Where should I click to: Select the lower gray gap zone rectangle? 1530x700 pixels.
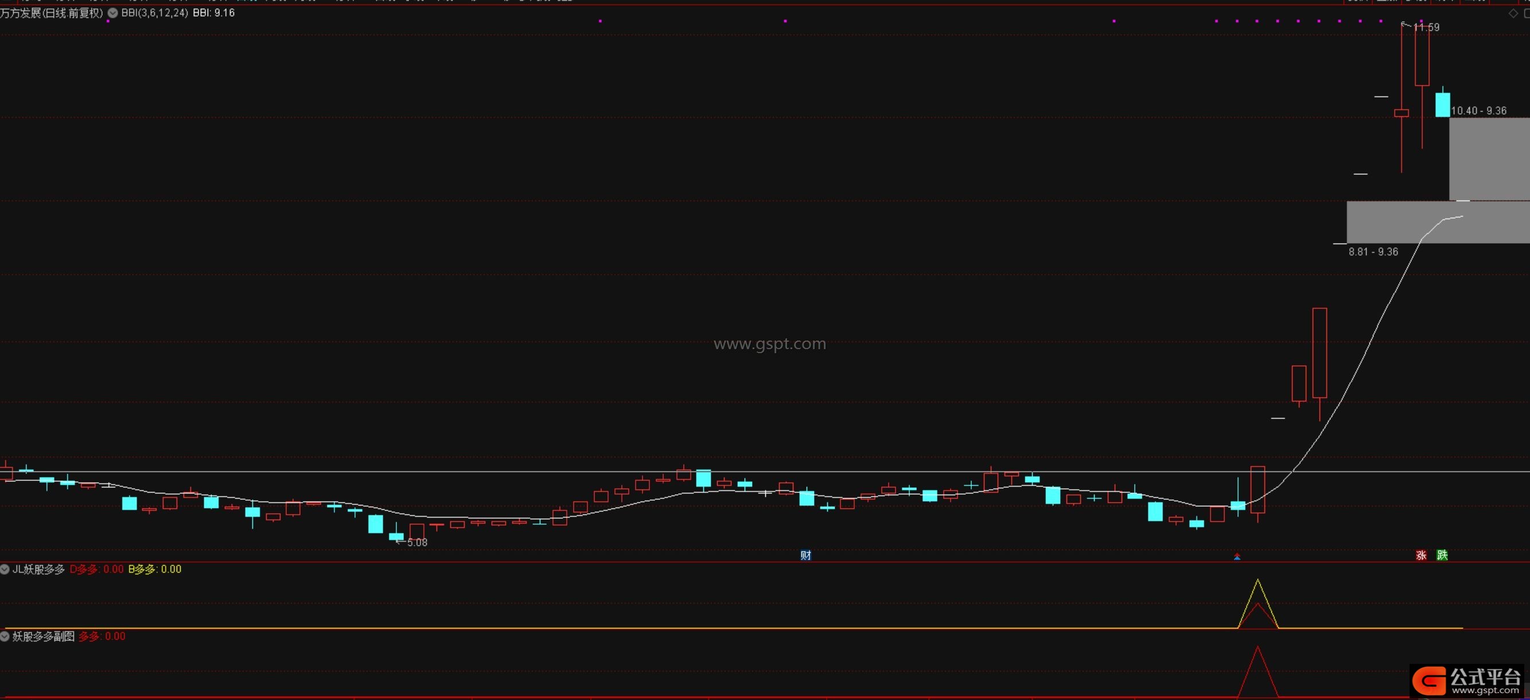[x=1438, y=222]
